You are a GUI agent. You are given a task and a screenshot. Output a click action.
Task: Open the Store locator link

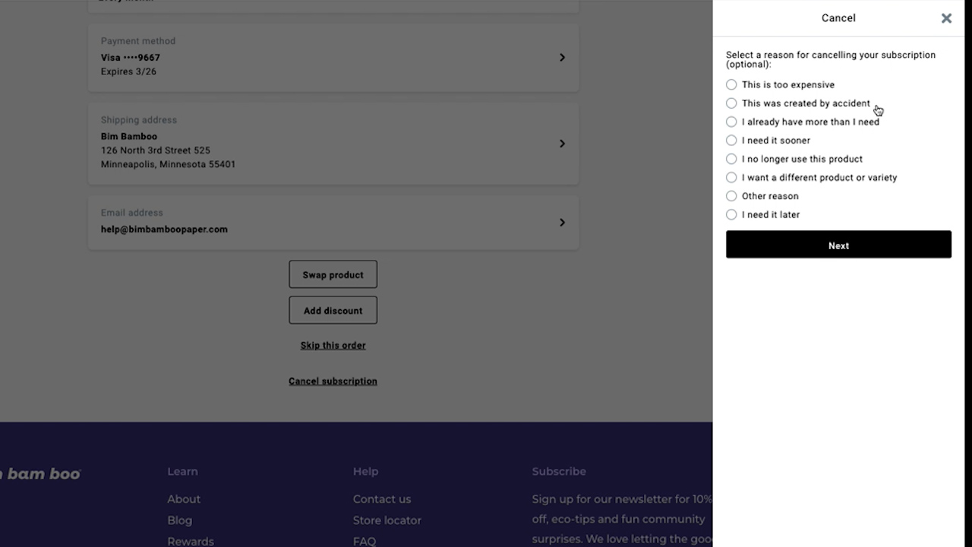pyautogui.click(x=387, y=520)
